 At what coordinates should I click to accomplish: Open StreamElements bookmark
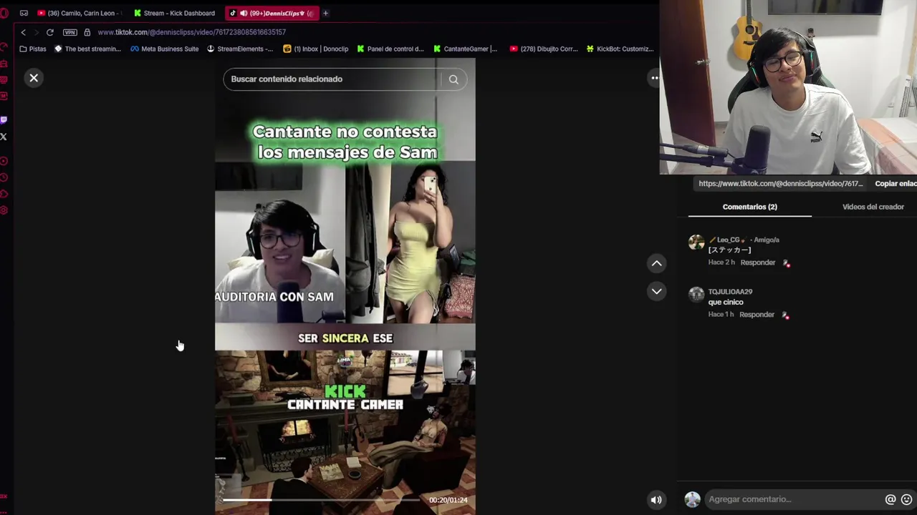[x=239, y=49]
